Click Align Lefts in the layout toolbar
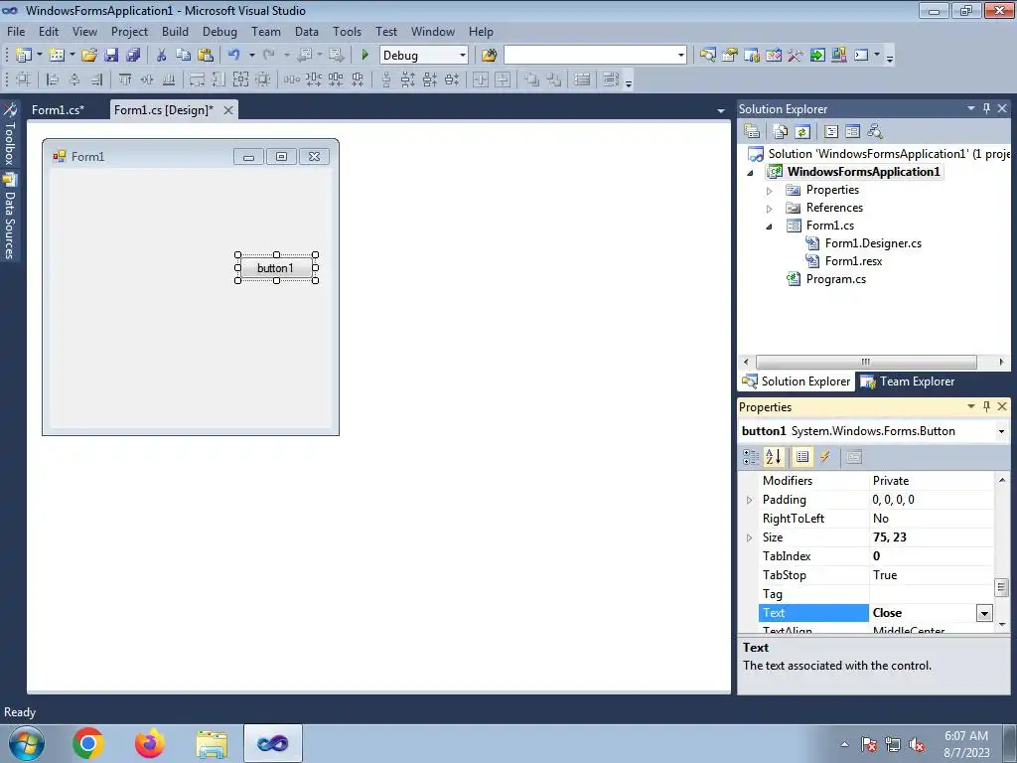This screenshot has width=1017, height=763. pos(53,79)
